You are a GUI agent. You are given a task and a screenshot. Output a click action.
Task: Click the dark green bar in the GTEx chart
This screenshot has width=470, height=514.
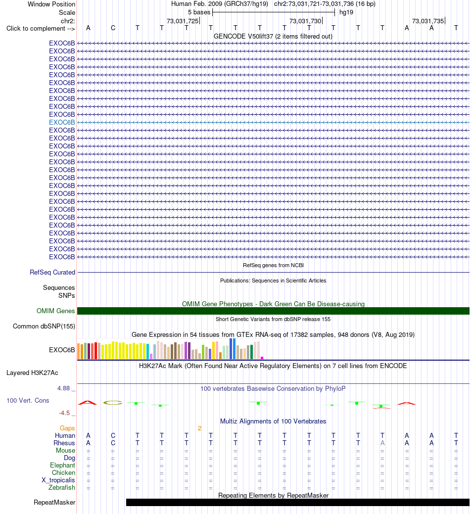[252, 352]
